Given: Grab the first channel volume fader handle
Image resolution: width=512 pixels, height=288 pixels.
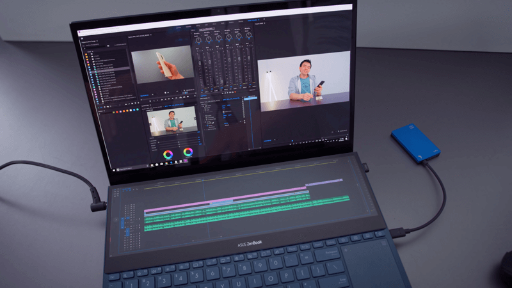Looking at the screenshot, I should coord(200,63).
